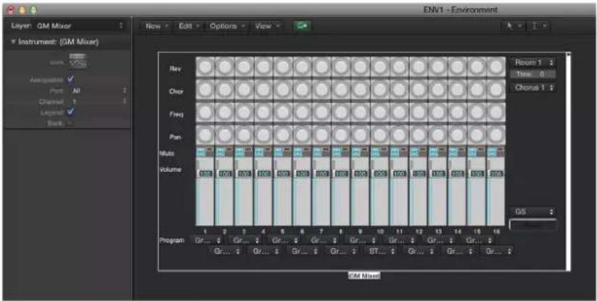Click the Pan knob for channel 12
This screenshot has width=597, height=301.
click(419, 135)
